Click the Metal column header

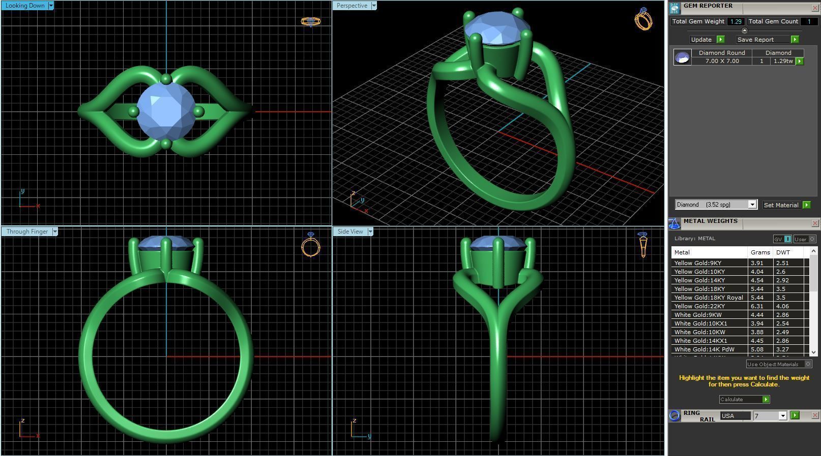pyautogui.click(x=709, y=252)
